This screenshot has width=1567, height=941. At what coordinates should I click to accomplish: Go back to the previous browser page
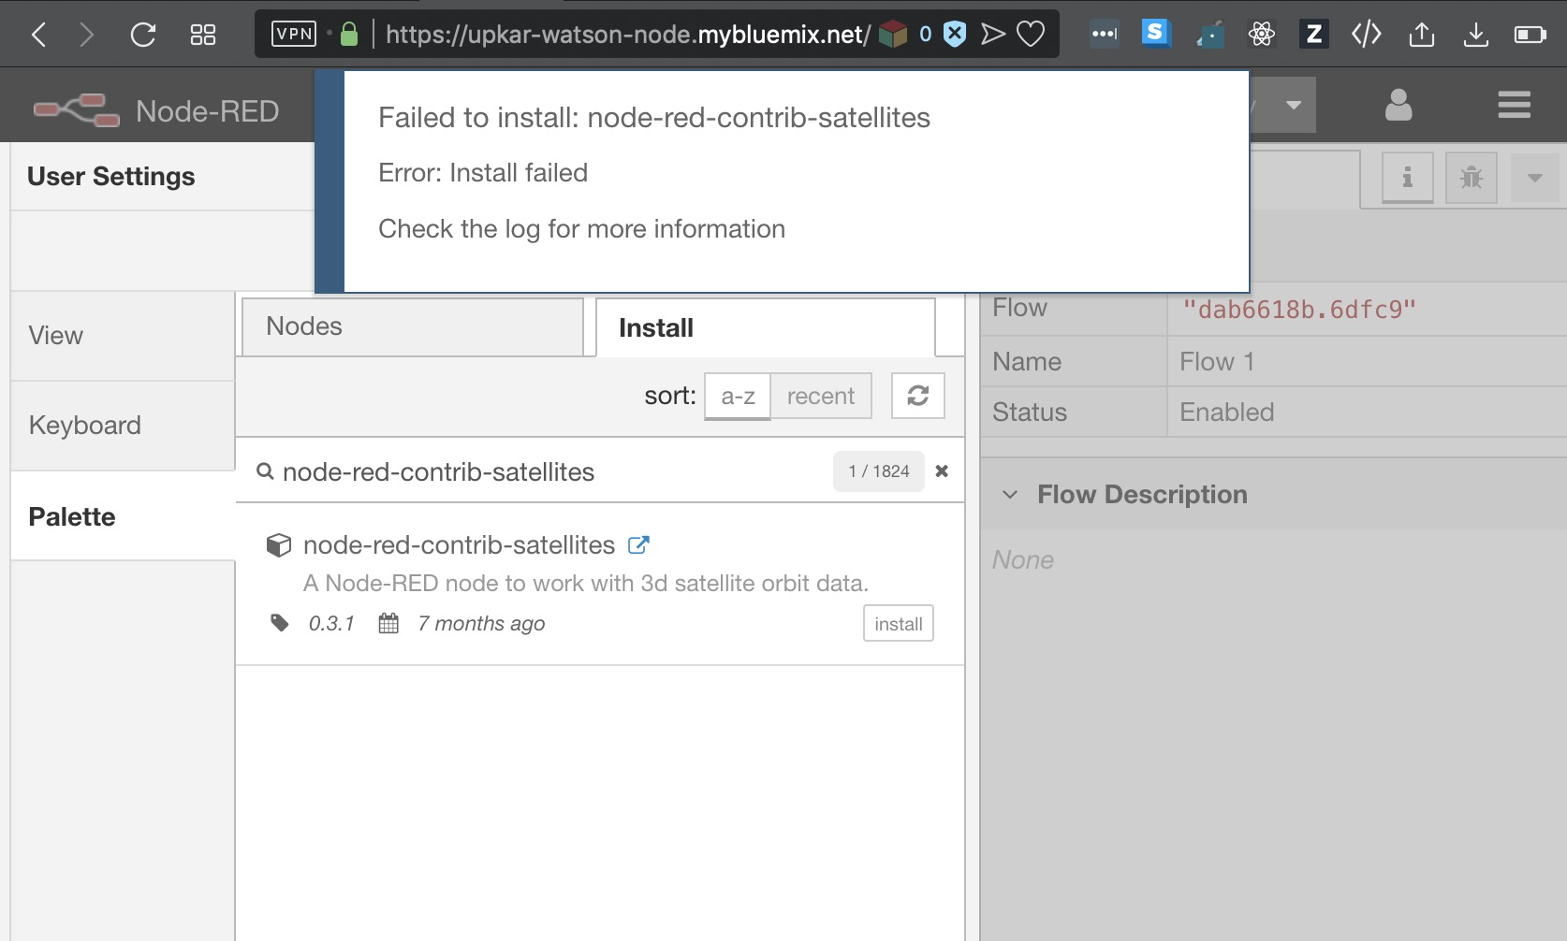point(38,35)
